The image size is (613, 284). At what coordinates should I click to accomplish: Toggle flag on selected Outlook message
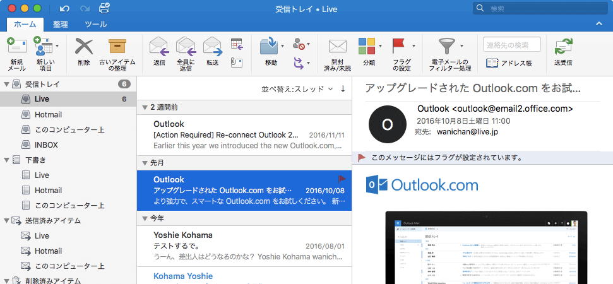point(342,179)
